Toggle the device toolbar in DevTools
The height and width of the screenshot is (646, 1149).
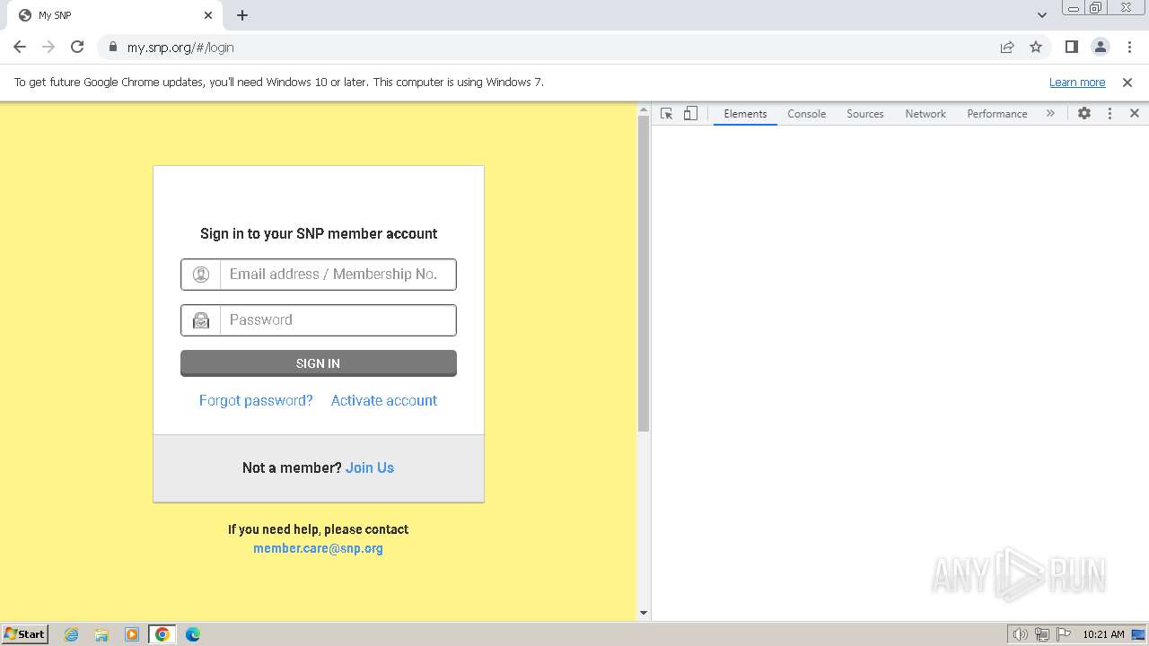pyautogui.click(x=690, y=114)
